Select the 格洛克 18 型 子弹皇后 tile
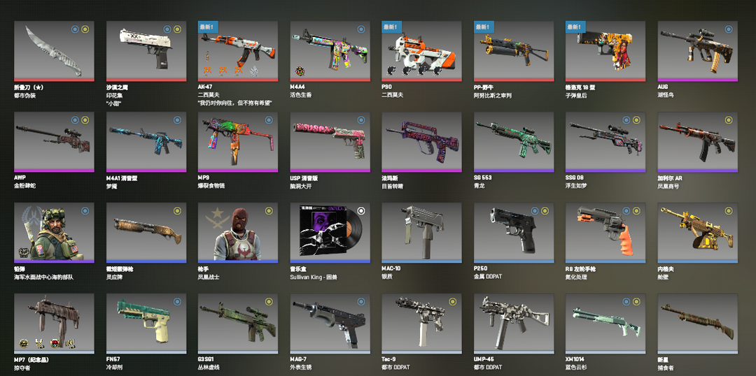Viewport: 756px width, 376px height. (x=605, y=50)
